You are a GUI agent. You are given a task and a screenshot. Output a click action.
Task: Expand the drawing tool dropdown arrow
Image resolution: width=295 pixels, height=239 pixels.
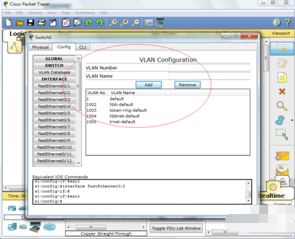click(292, 120)
